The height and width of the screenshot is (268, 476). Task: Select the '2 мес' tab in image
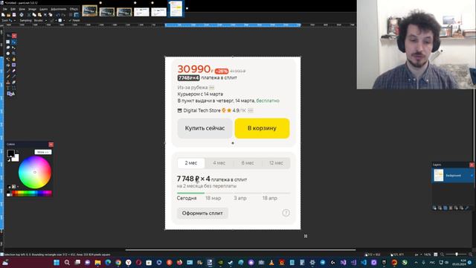point(191,163)
